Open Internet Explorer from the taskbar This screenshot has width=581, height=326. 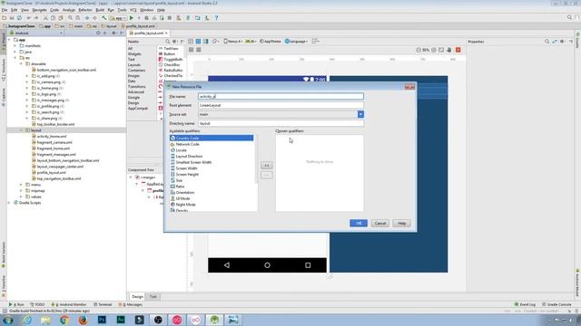(x=27, y=320)
